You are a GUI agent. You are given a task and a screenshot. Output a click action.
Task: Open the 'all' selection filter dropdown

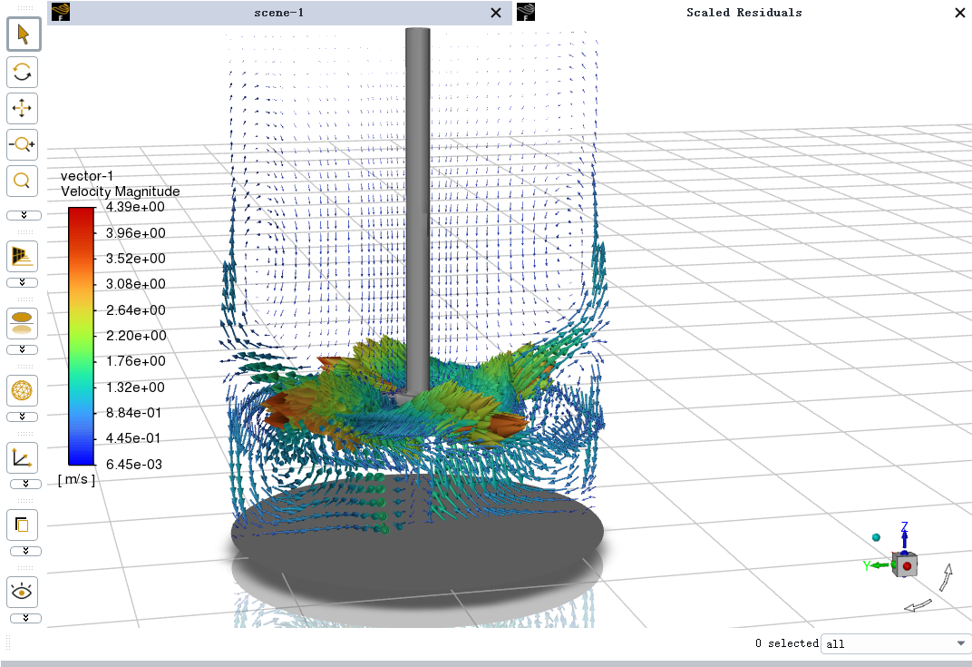(895, 644)
